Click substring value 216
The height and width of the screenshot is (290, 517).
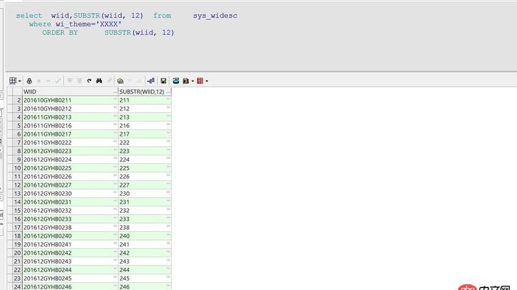coord(144,125)
